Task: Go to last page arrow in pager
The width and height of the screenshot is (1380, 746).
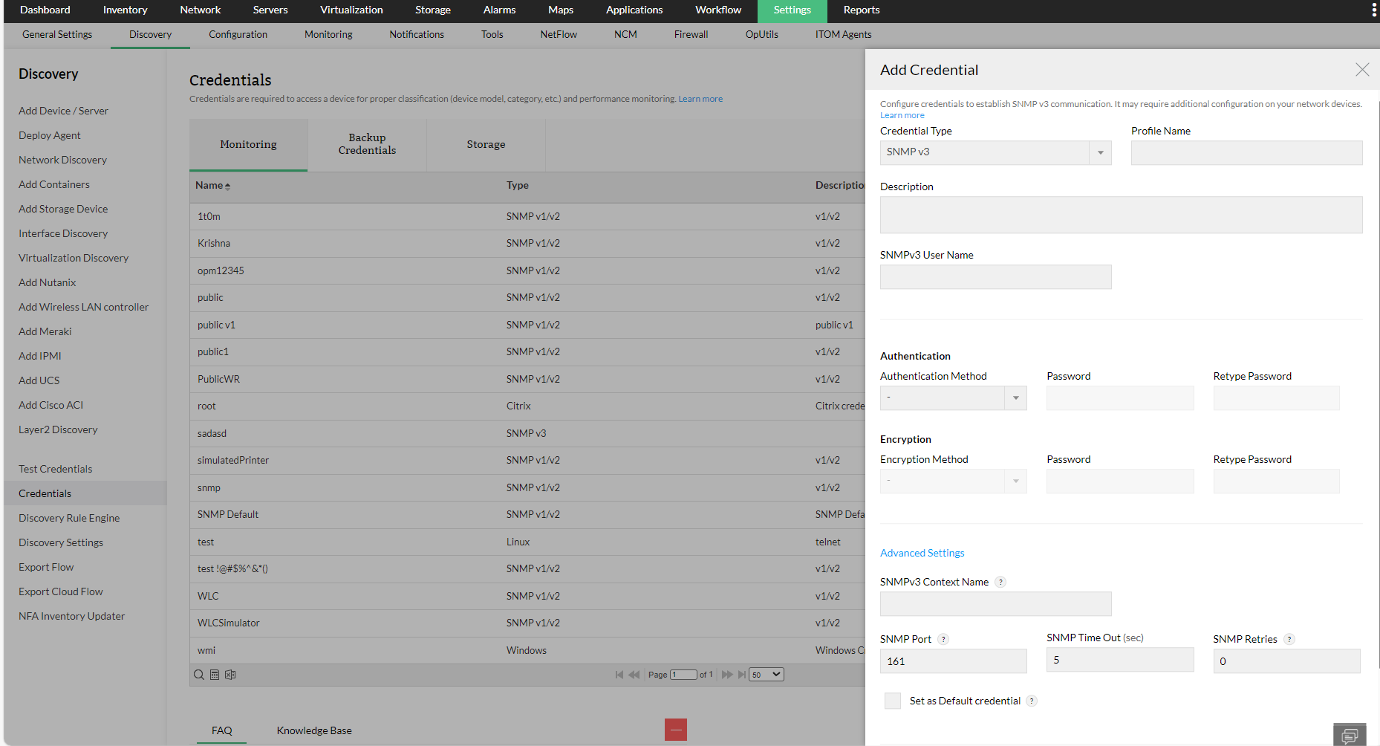Action: pos(741,675)
